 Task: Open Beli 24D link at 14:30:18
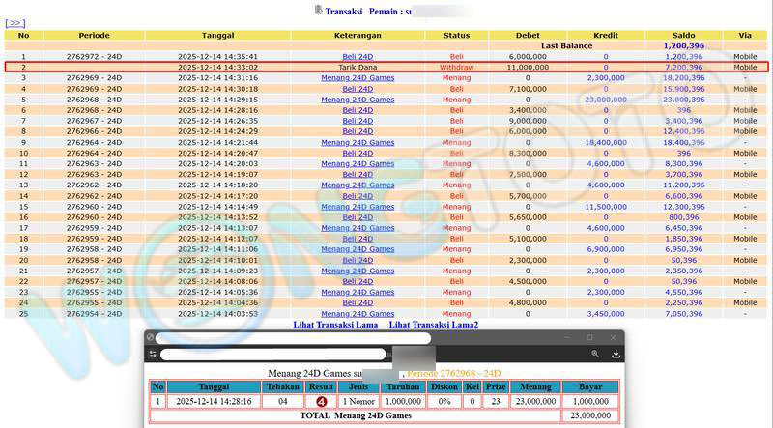click(x=358, y=89)
